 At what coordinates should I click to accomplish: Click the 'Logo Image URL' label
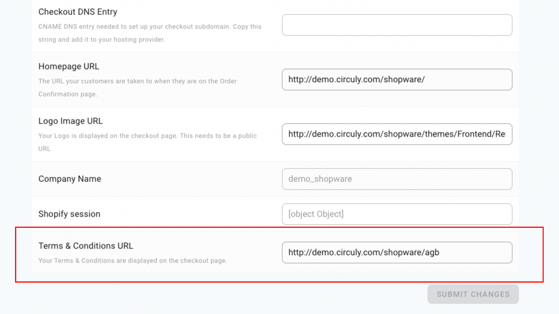pyautogui.click(x=71, y=121)
